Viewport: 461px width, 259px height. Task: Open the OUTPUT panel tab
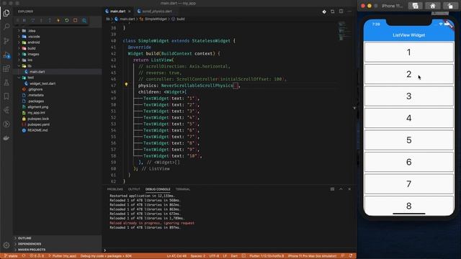click(134, 189)
